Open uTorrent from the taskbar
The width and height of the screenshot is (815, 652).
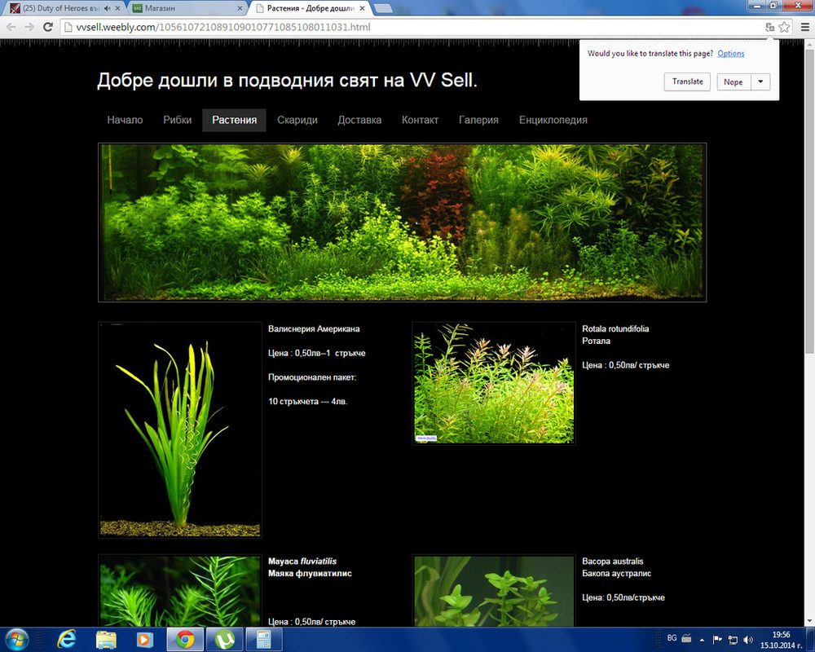pyautogui.click(x=223, y=639)
